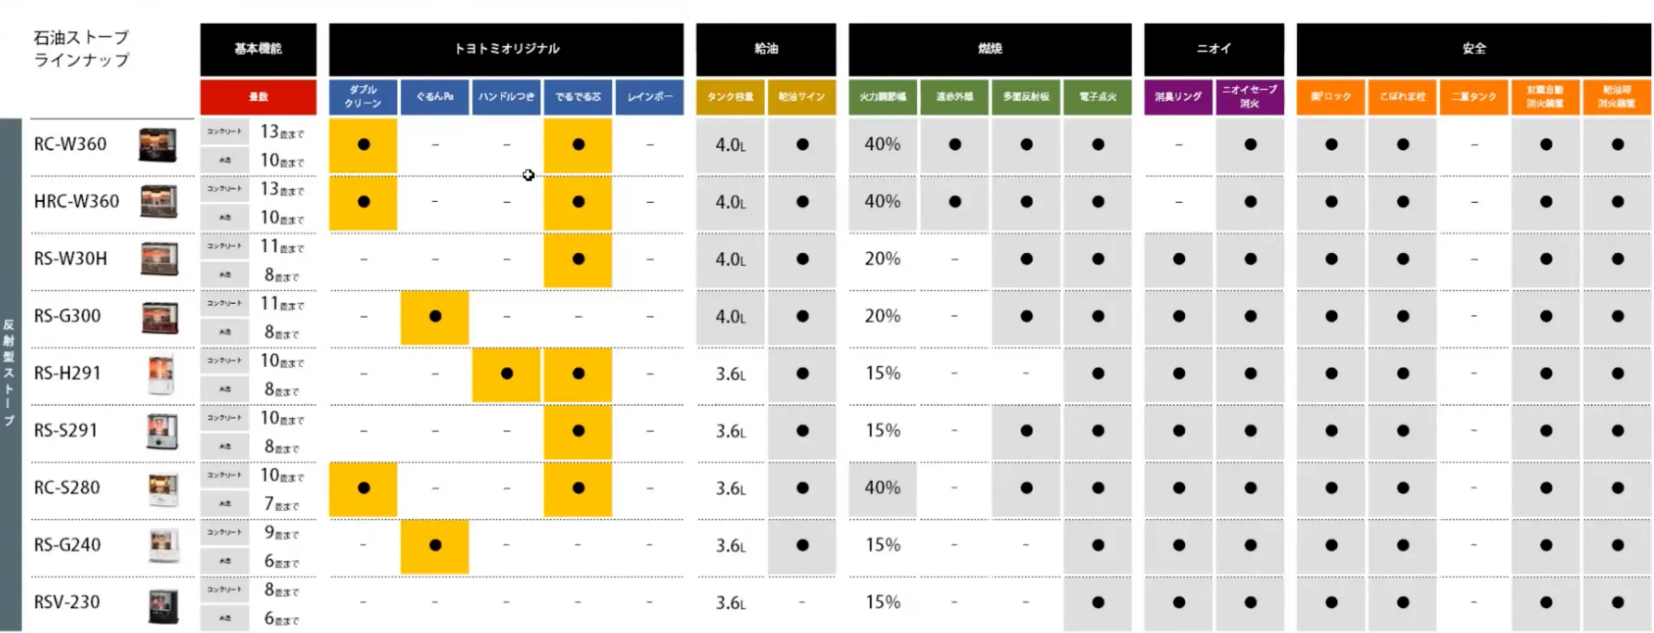Select the 安全 category header
1654x633 pixels.
1473,49
